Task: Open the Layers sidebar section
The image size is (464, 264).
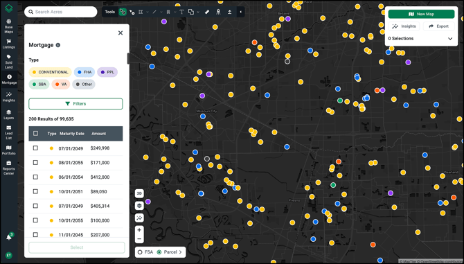Action: tap(8, 115)
